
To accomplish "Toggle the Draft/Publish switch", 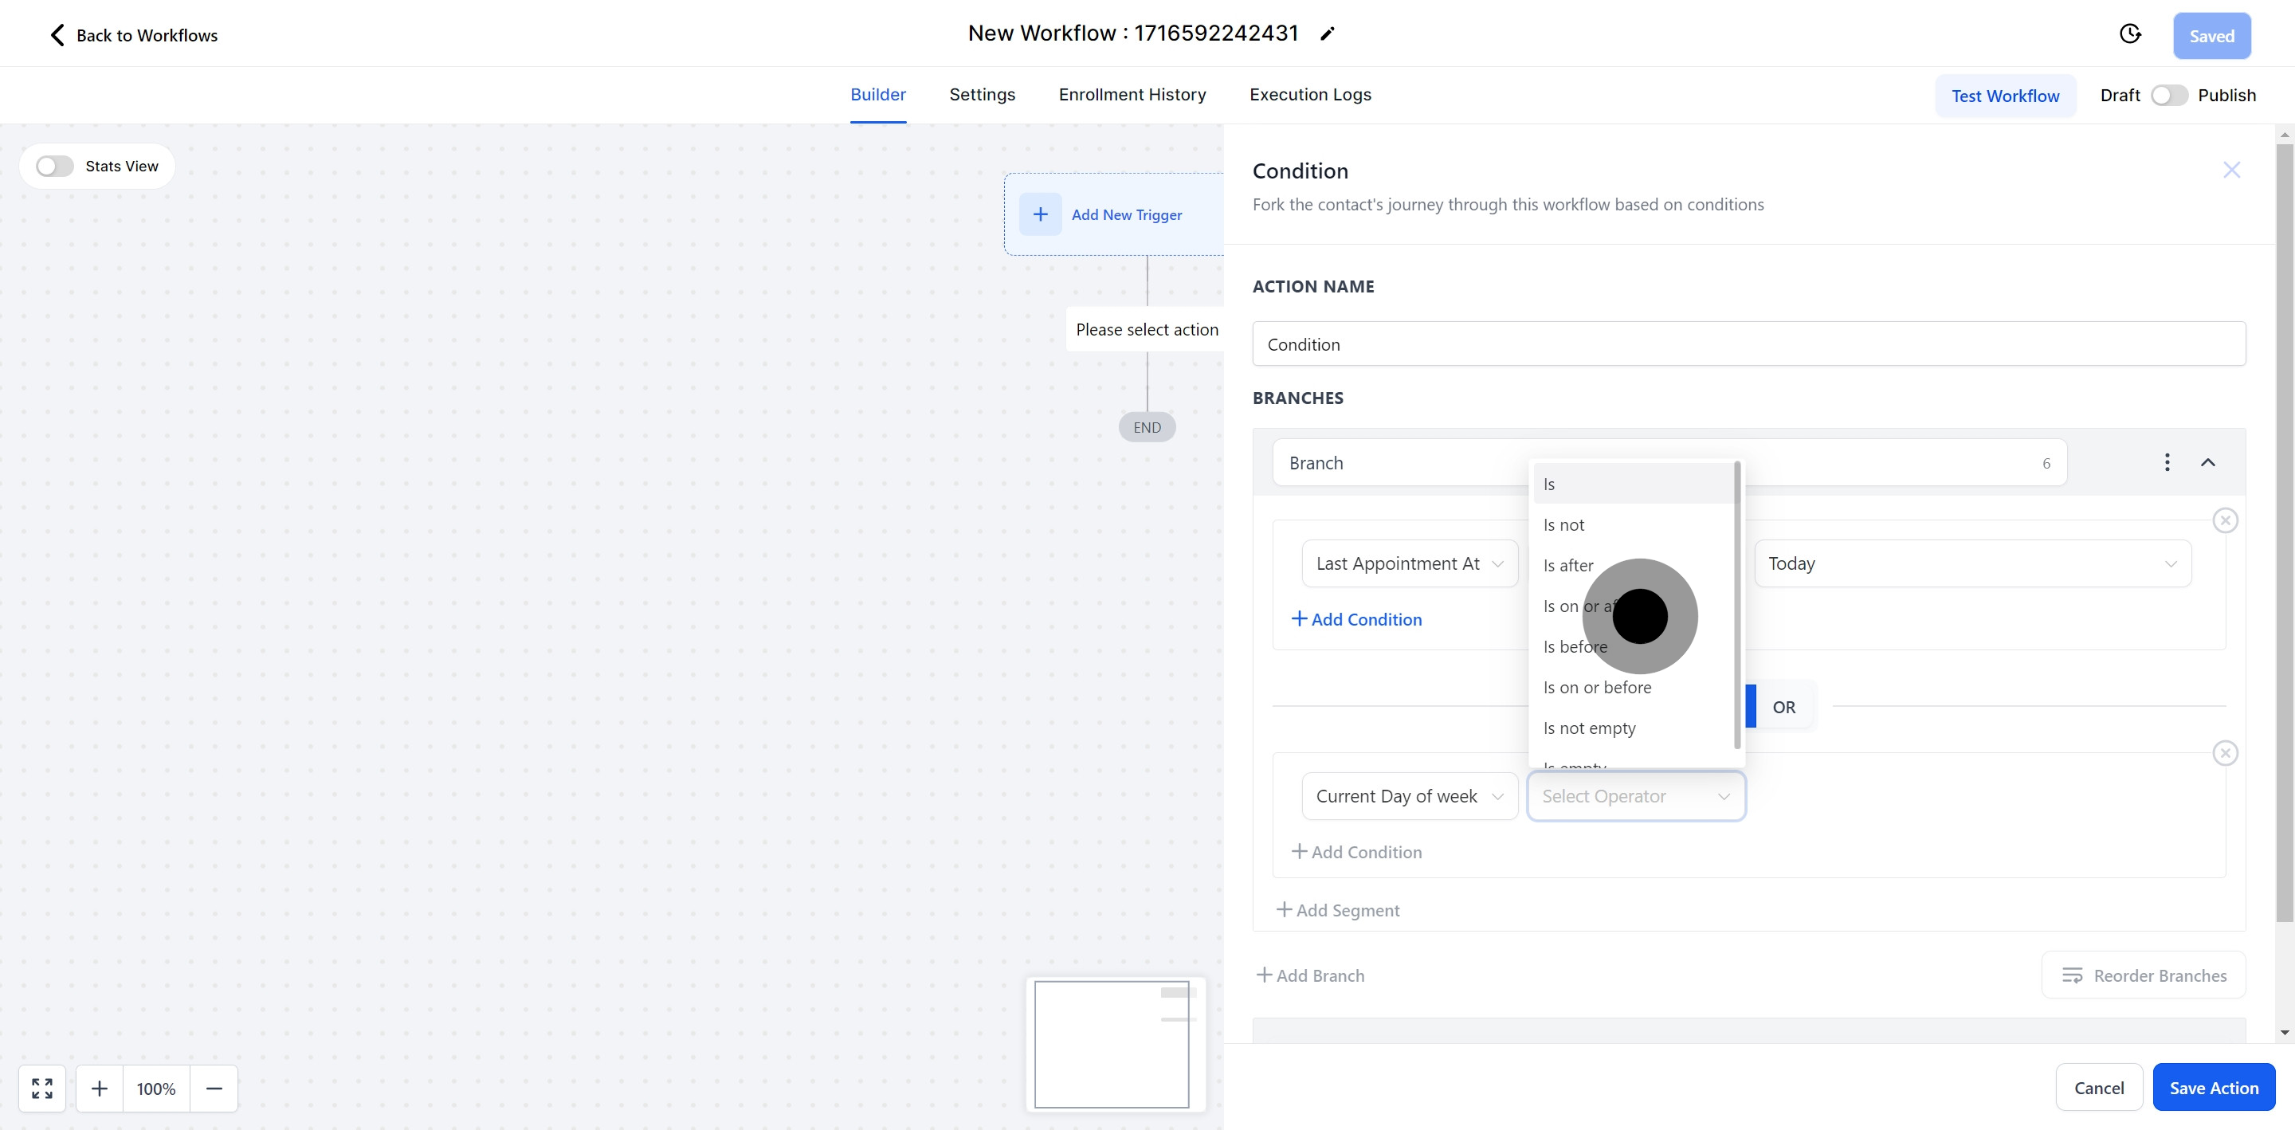I will [x=2168, y=96].
